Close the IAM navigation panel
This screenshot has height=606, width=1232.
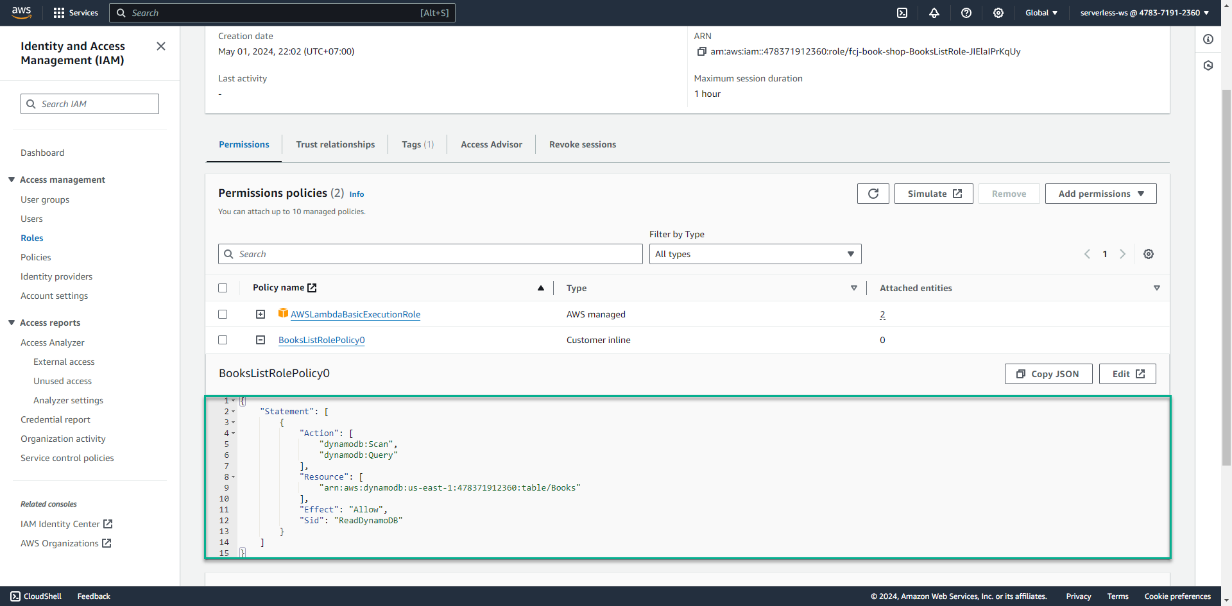click(x=161, y=46)
